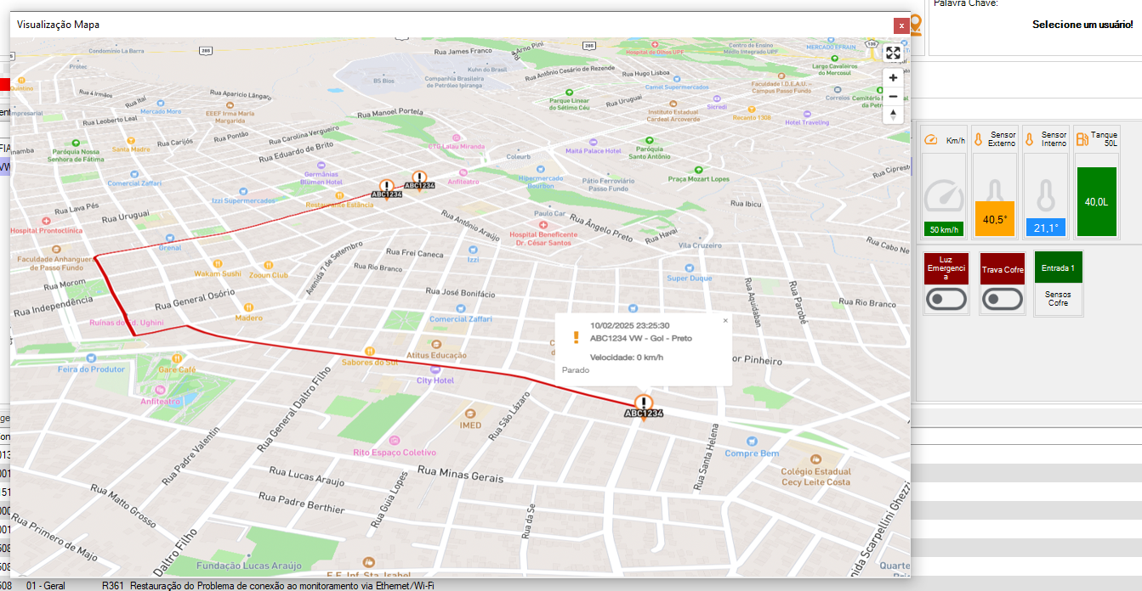Viewport: 1142px width, 591px height.
Task: Click the green 40,0L fuel level bar
Action: [x=1096, y=201]
